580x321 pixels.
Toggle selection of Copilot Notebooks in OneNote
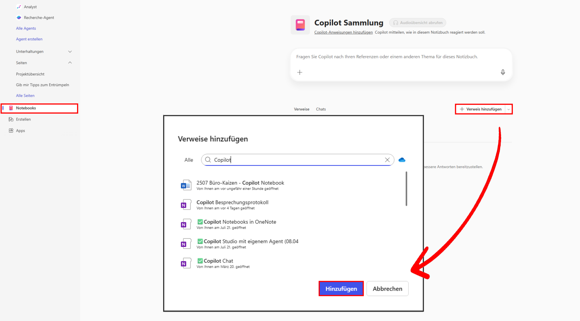tap(200, 222)
